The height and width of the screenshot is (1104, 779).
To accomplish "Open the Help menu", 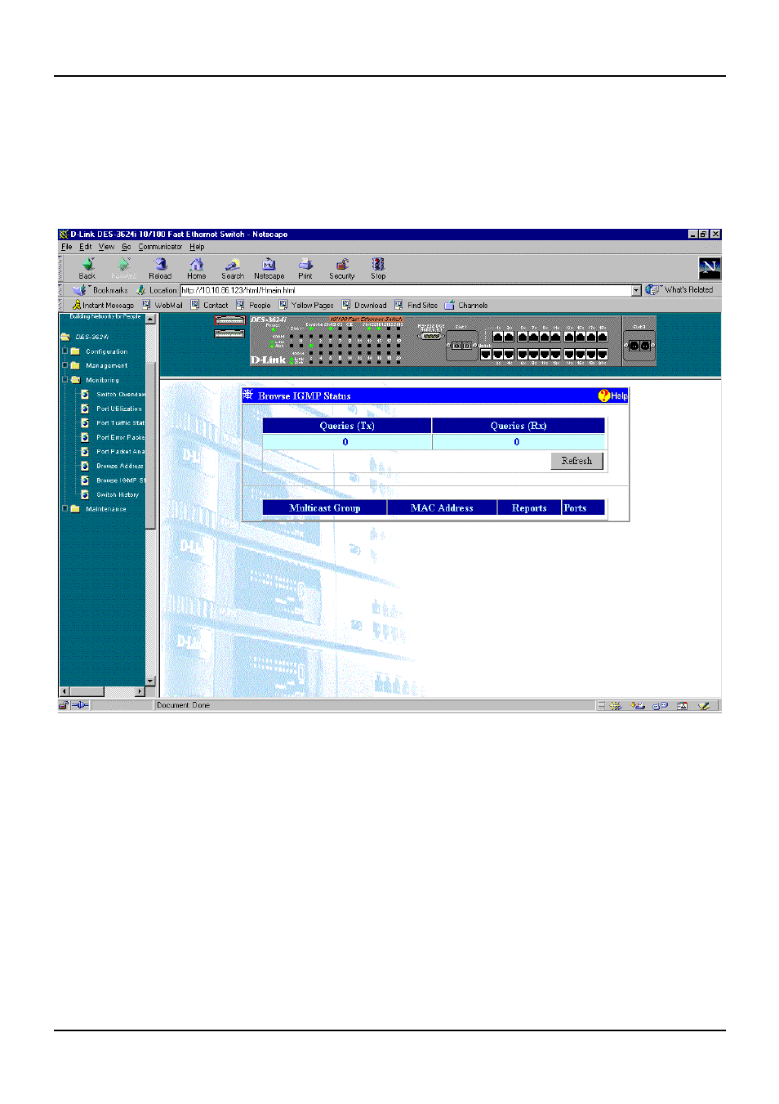I will point(197,247).
